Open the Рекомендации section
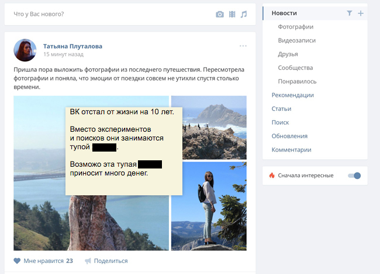The height and width of the screenshot is (274, 380). pyautogui.click(x=292, y=95)
